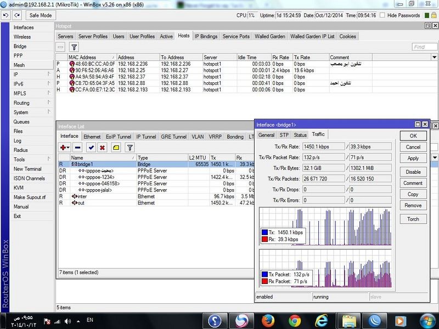Switch to the STP tab in bridge1 dialog
Viewport: 439px width, 329px height.
pos(284,135)
